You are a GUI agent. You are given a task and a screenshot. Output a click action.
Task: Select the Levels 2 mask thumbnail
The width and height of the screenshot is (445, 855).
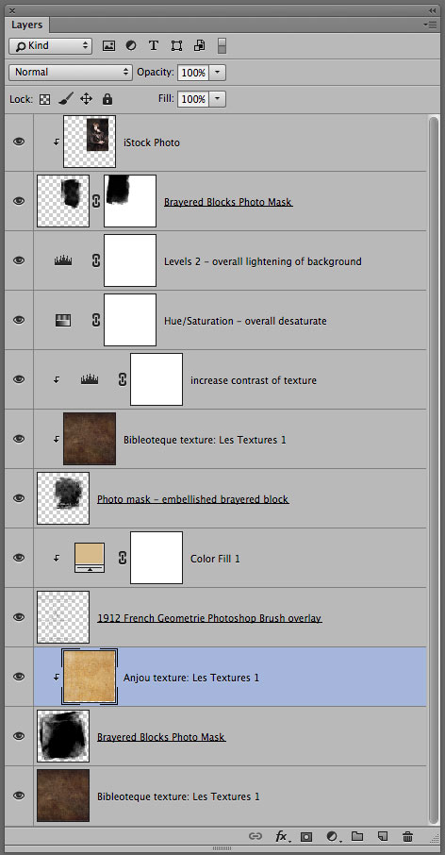(130, 260)
